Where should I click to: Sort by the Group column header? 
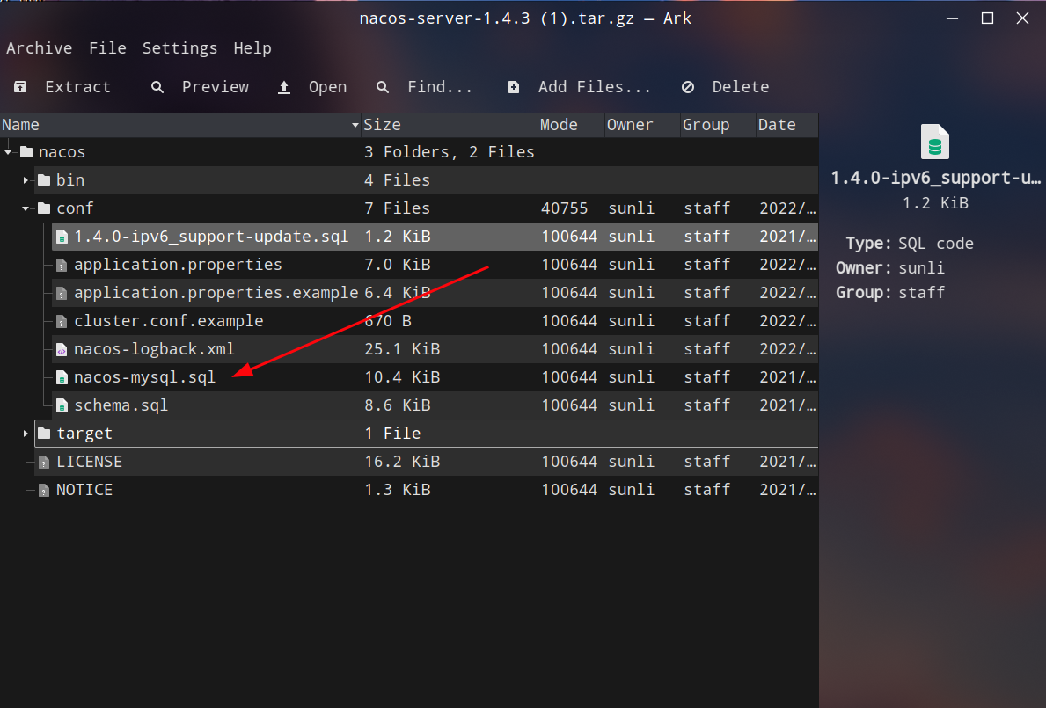(717, 125)
